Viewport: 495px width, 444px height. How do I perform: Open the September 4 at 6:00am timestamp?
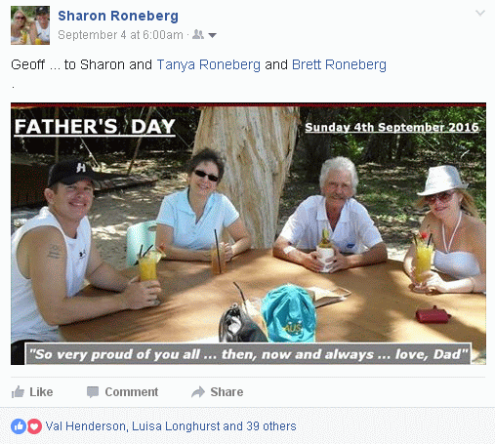click(x=120, y=35)
